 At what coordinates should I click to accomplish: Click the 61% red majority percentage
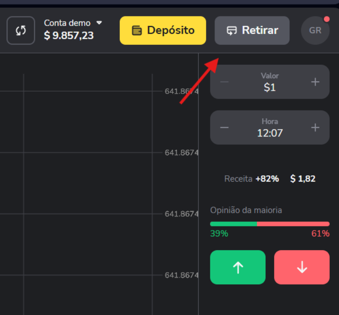coord(320,233)
